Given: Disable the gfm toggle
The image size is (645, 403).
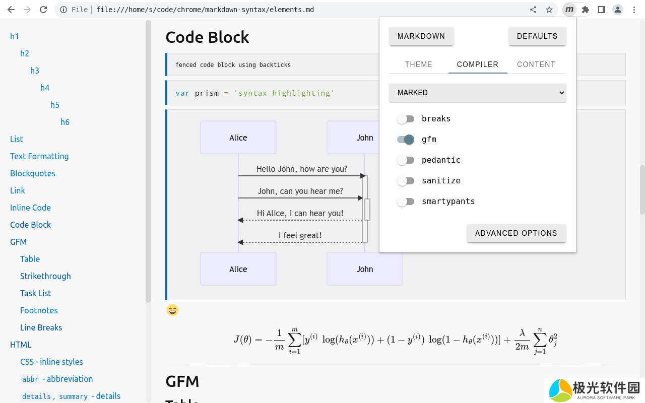Looking at the screenshot, I should tap(406, 140).
